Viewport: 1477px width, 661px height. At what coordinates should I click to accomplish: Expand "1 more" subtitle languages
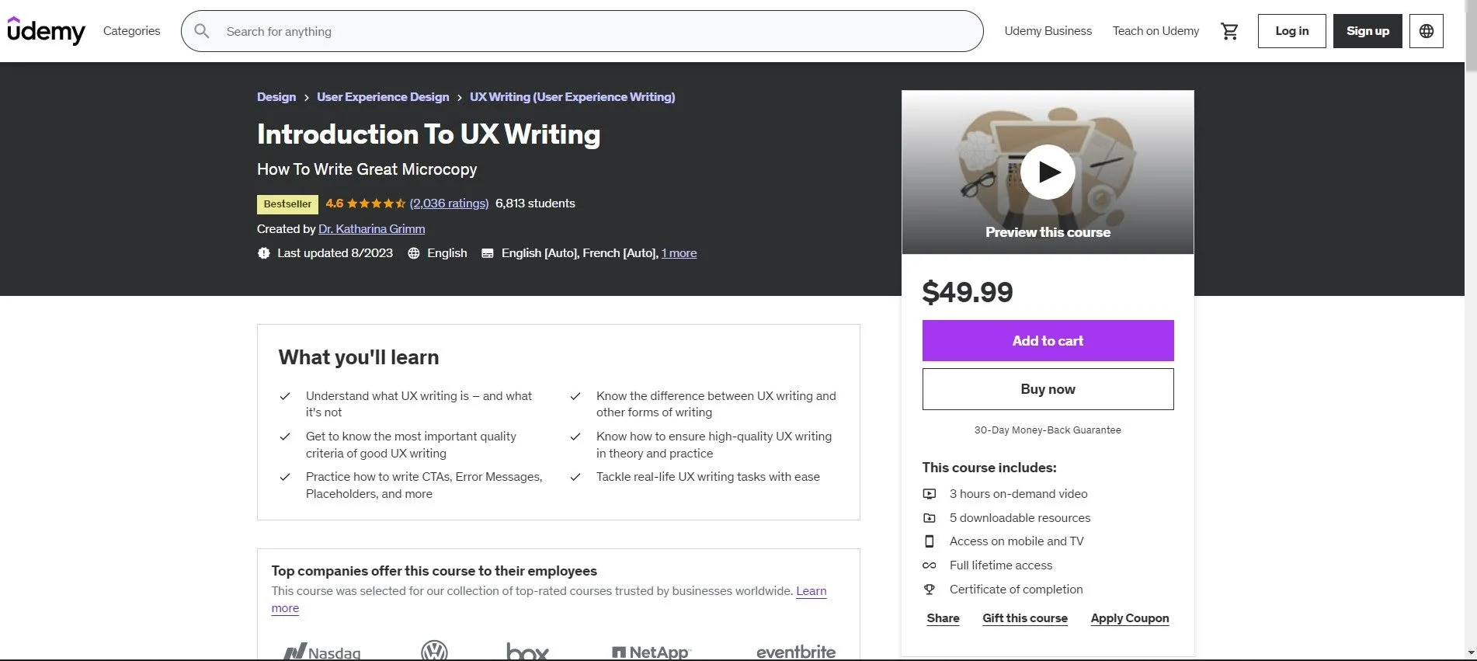pos(679,253)
